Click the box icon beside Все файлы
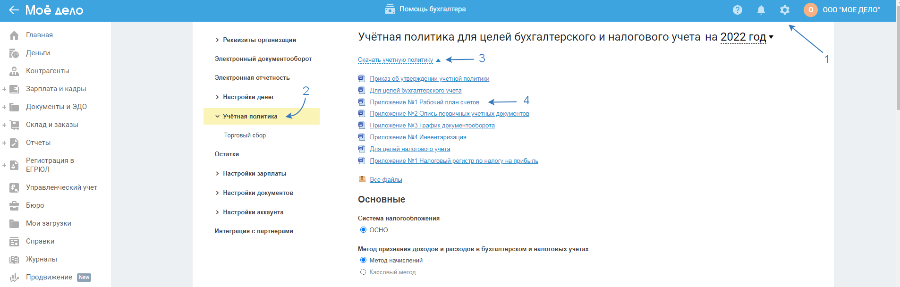 pos(362,179)
